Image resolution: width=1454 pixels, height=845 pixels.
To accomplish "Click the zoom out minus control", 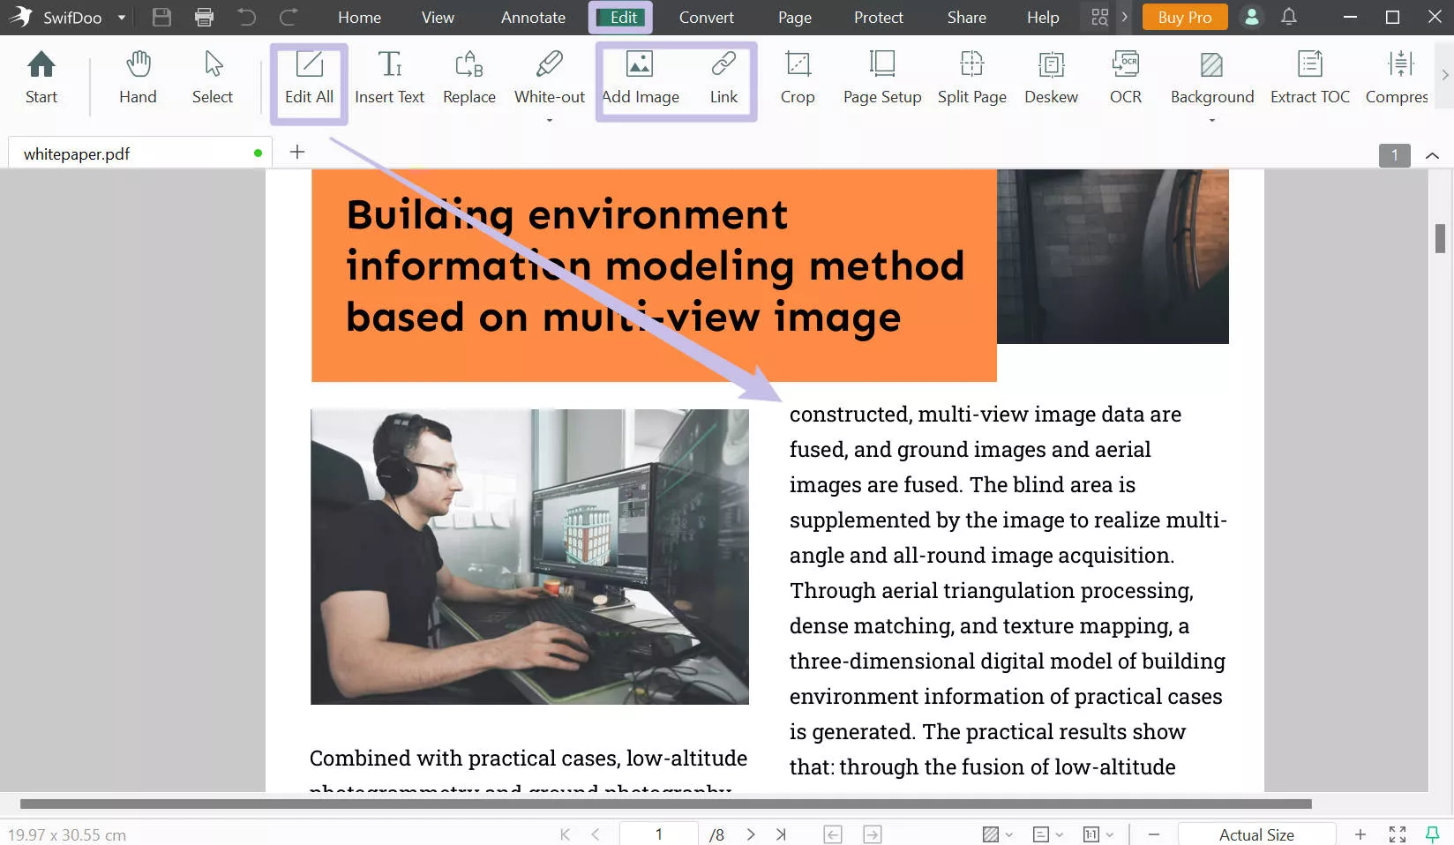I will click(x=1153, y=834).
